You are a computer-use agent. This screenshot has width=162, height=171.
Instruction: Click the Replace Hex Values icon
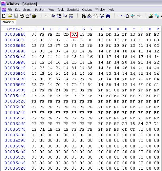102,16
